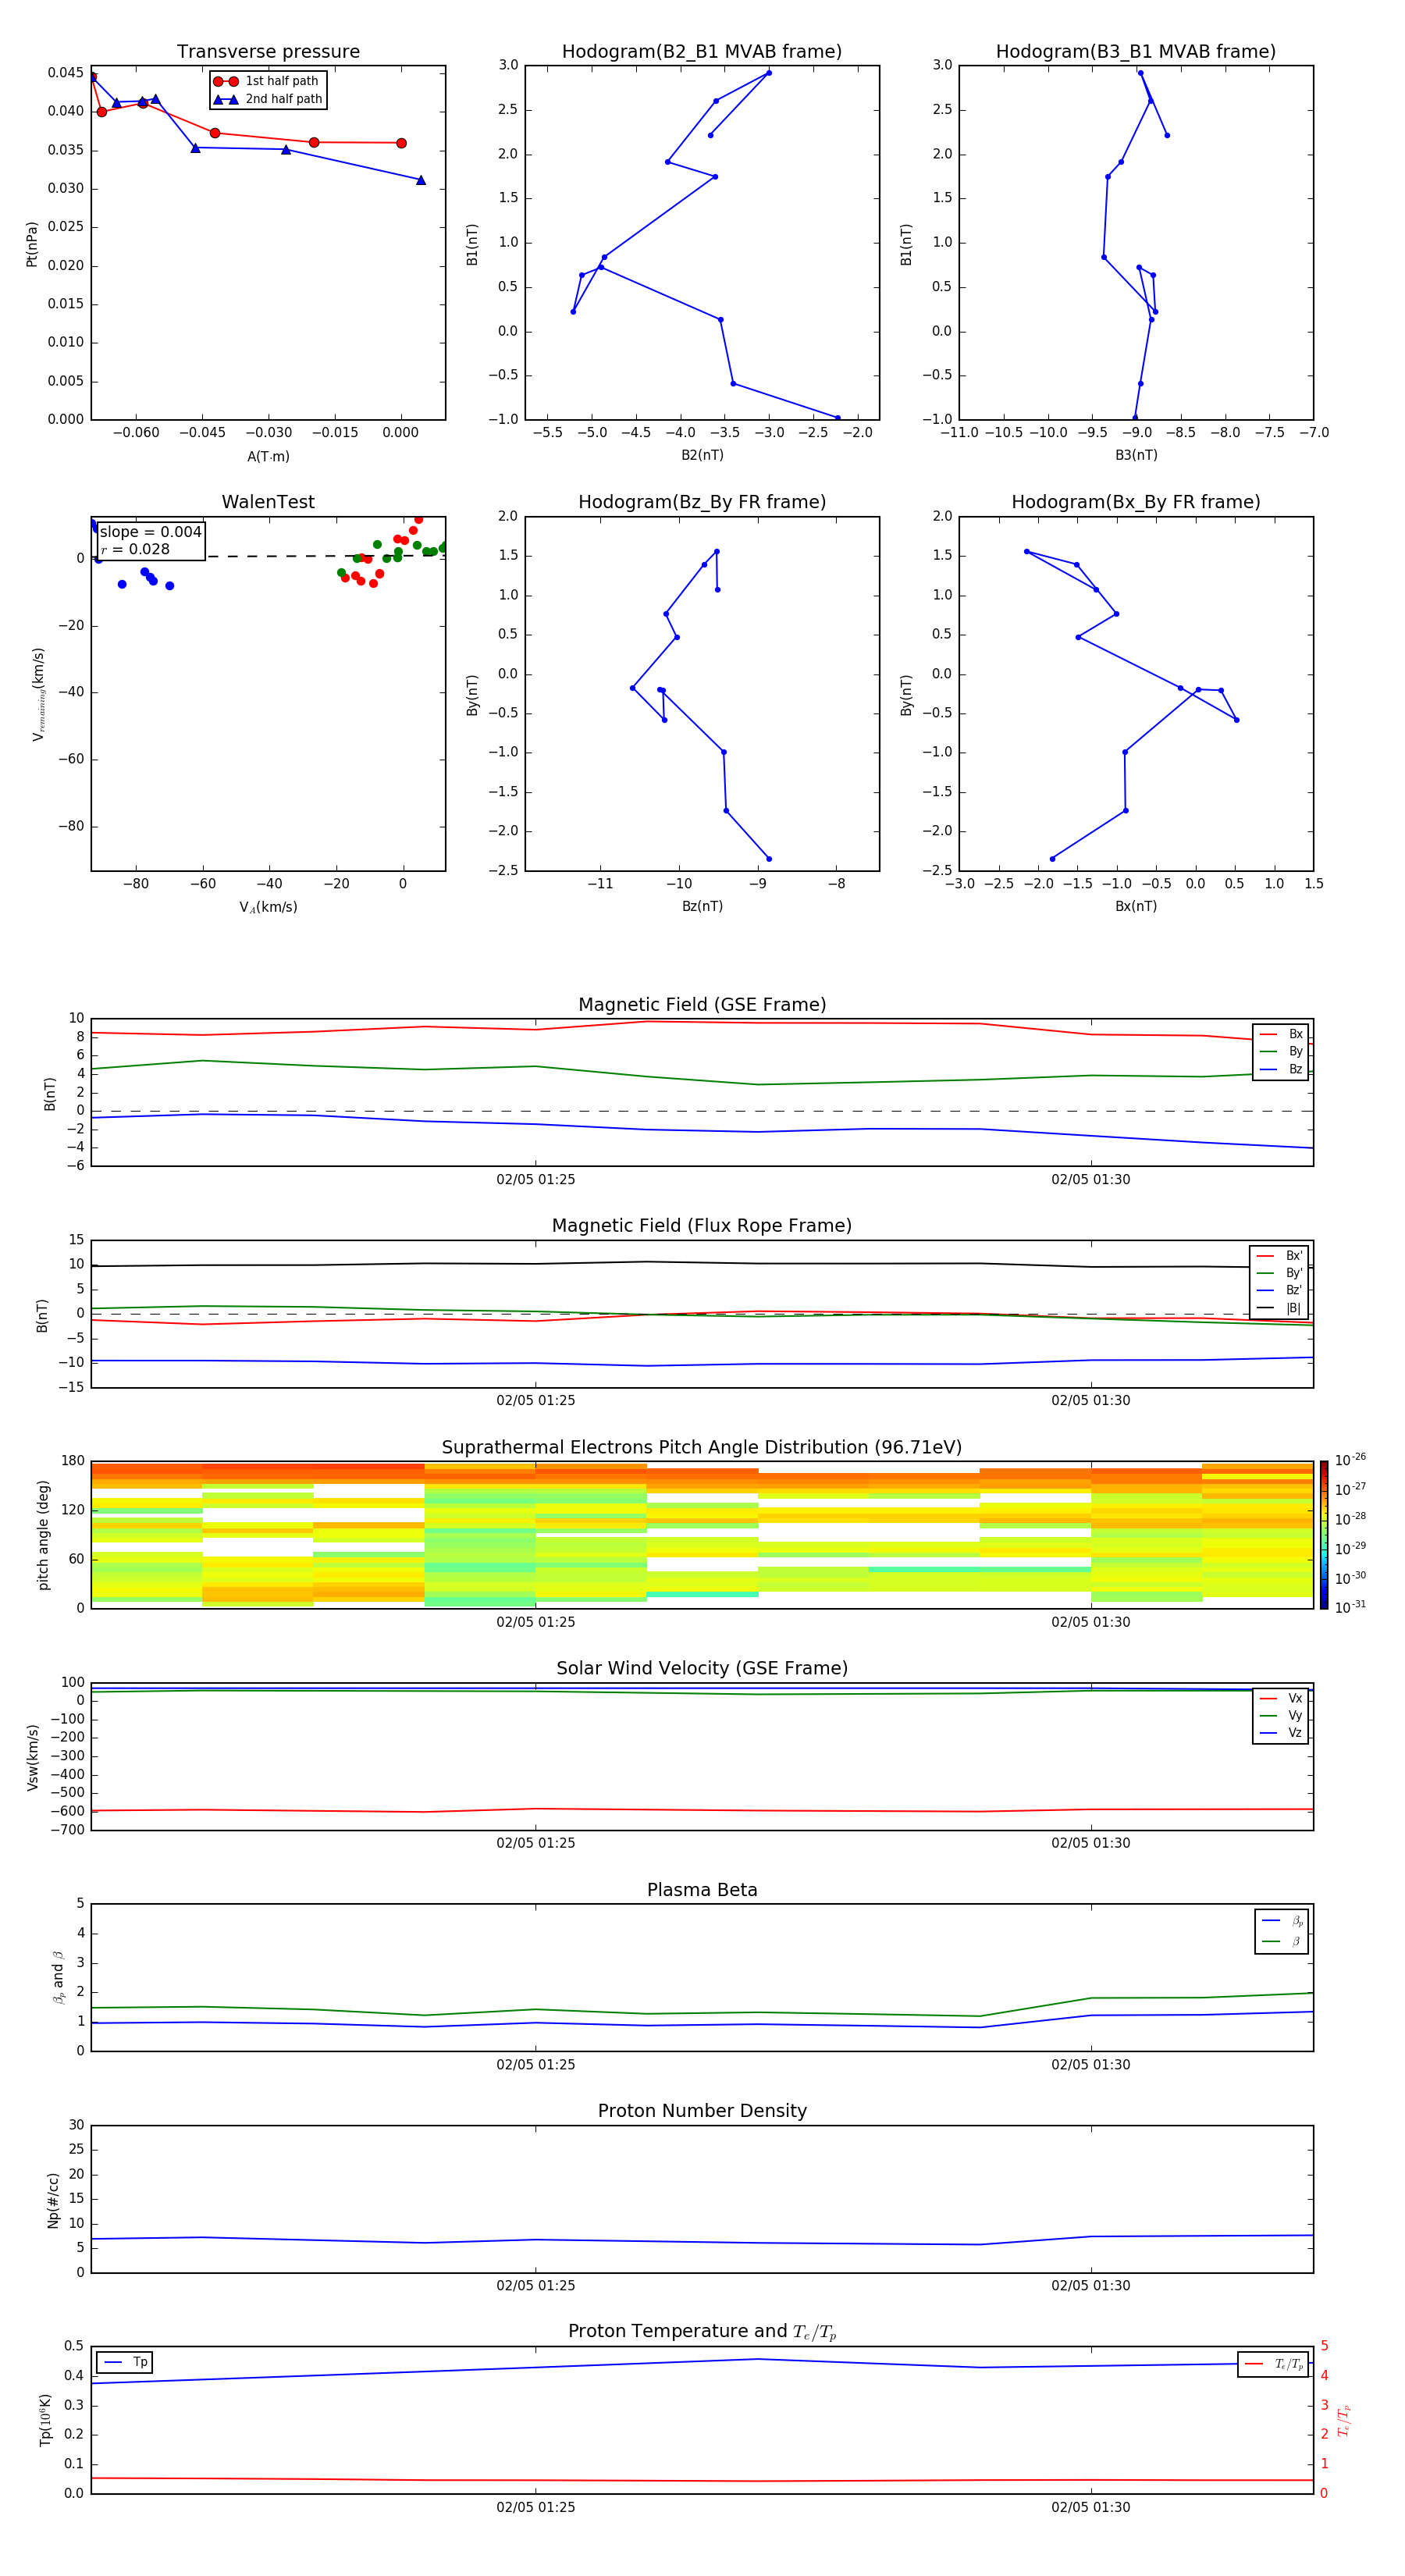Click the "pitch angle (deg)" y-axis label
This screenshot has width=1405, height=2576.
coord(43,1535)
